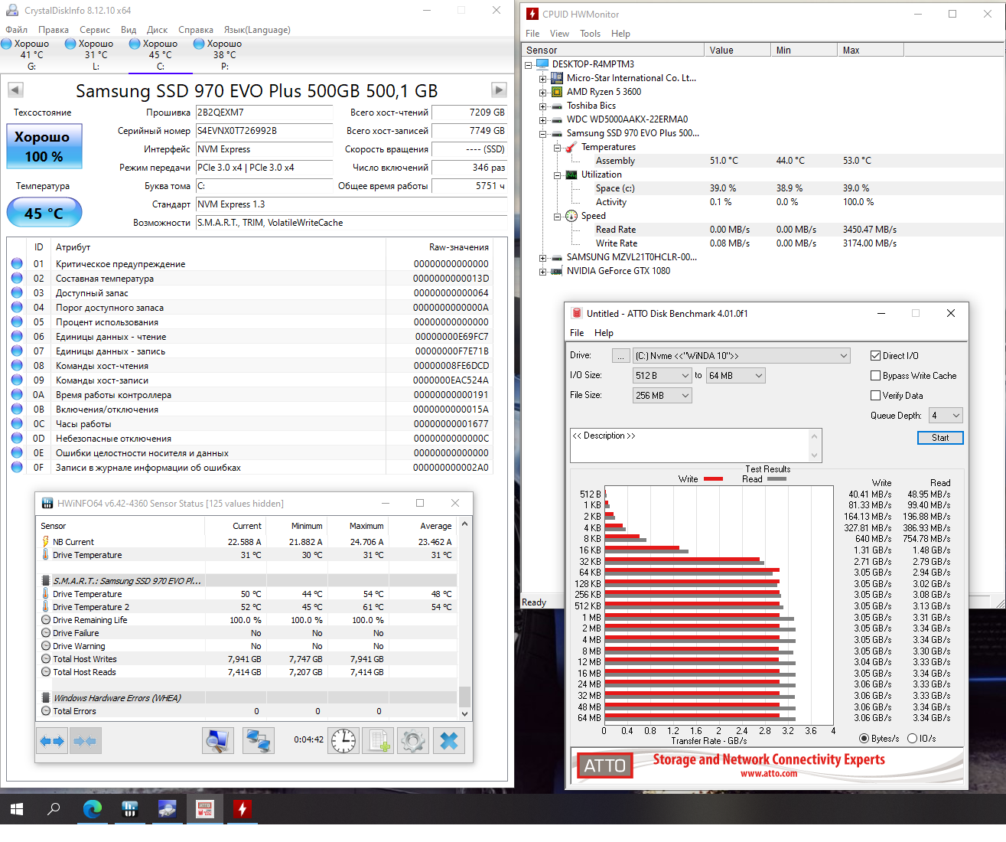Open Windows taskbar search
Image resolution: width=1006 pixels, height=842 pixels.
(54, 809)
